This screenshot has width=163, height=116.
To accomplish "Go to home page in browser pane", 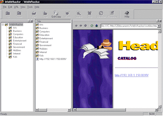I will pos(97,26).
